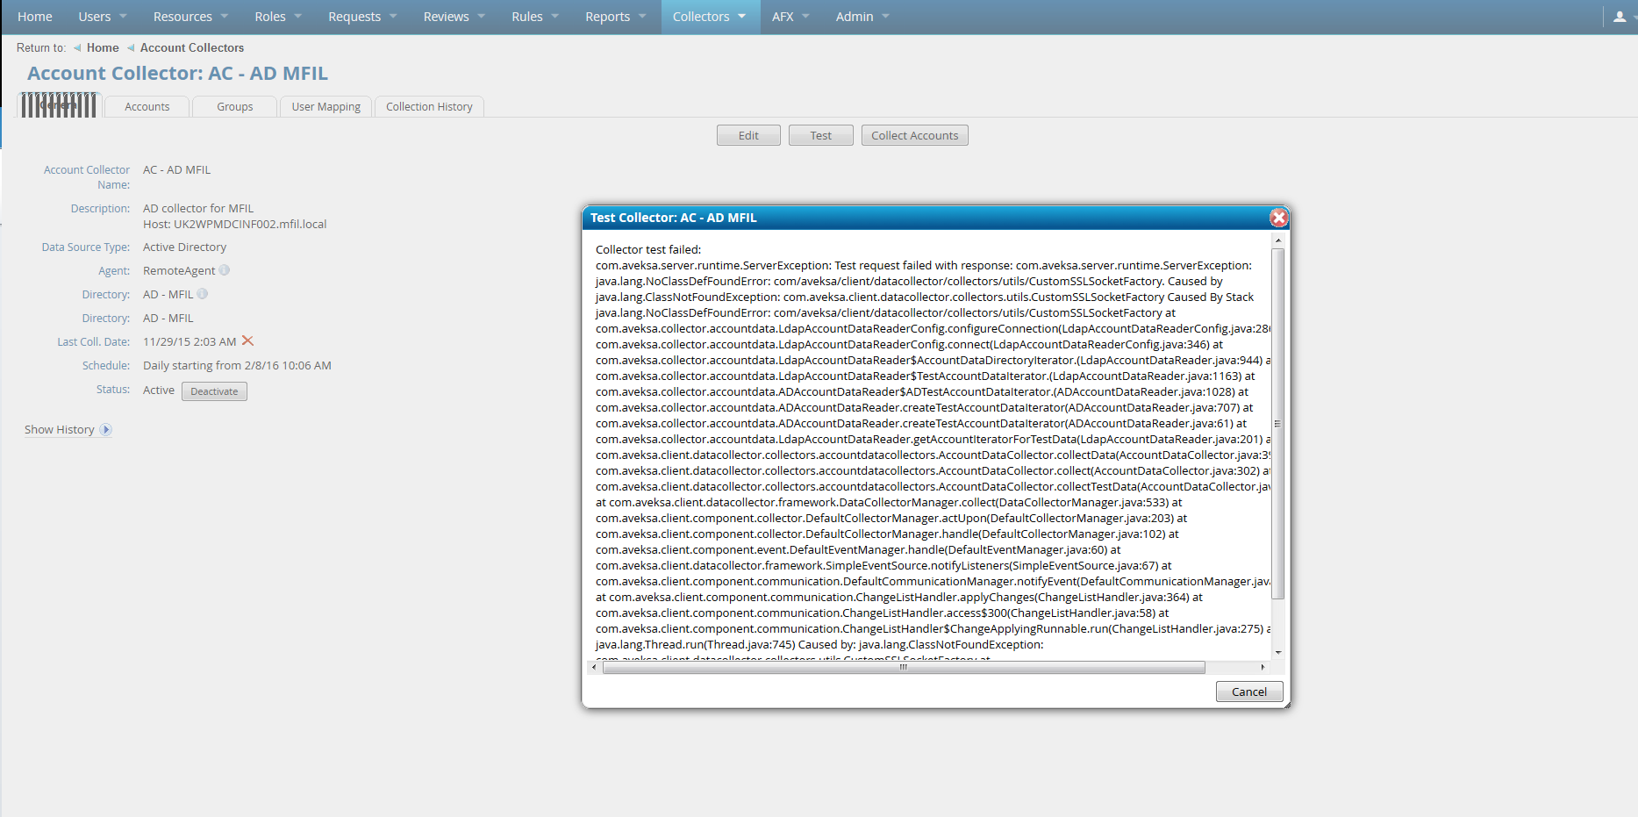Click the dialog's horizontal scrollbar right arrow
The width and height of the screenshot is (1638, 817).
(x=1262, y=668)
